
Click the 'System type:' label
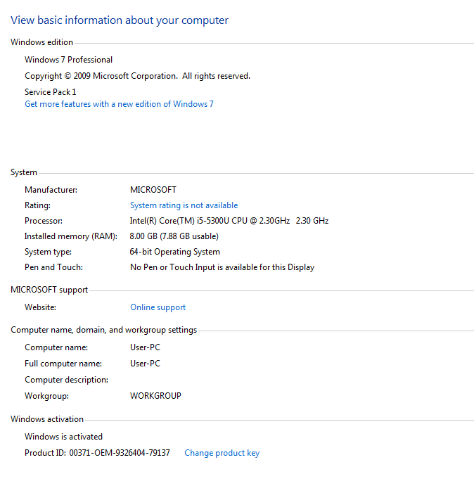pos(48,252)
